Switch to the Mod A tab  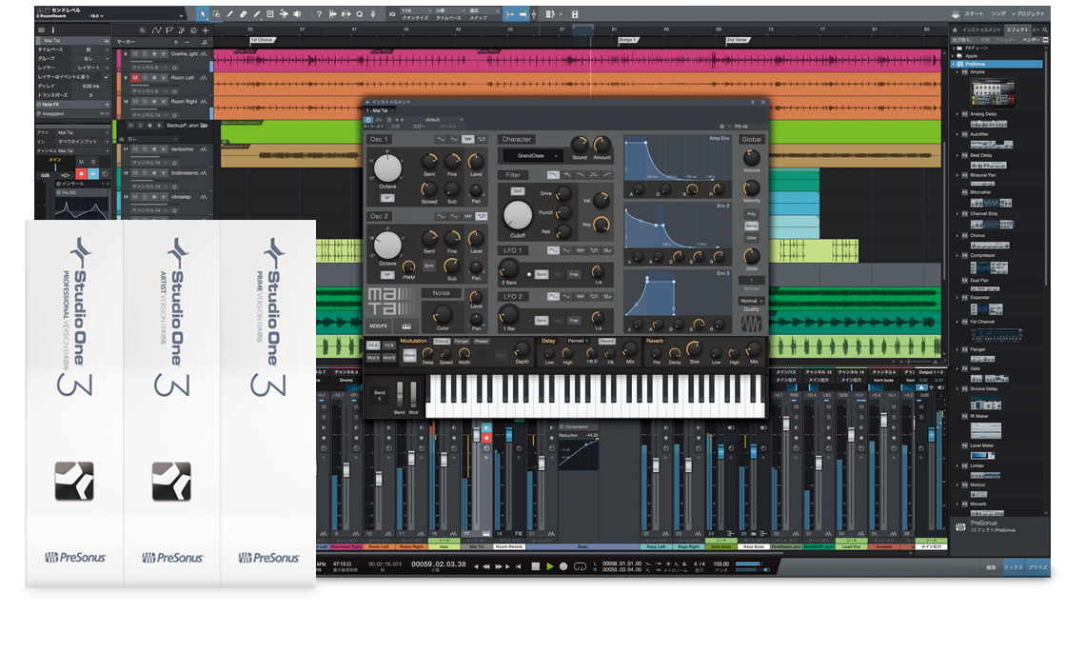click(x=373, y=358)
